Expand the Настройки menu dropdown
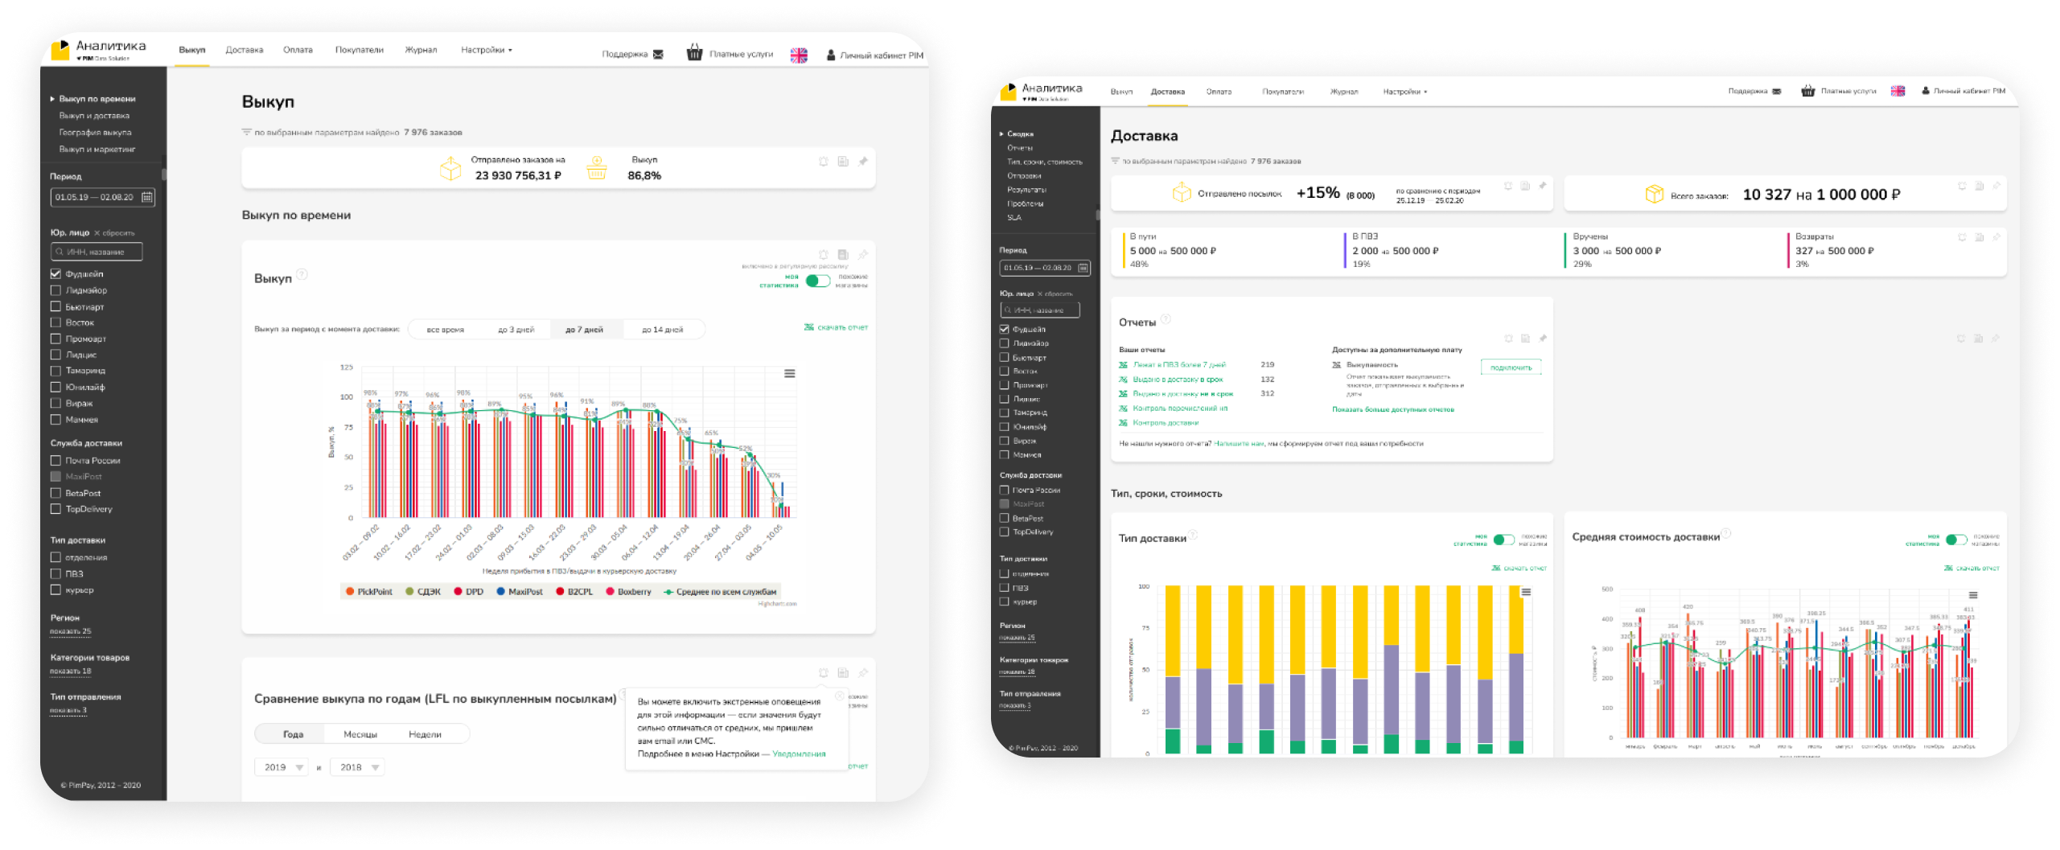Screen dimensions: 2060x850 click(486, 50)
